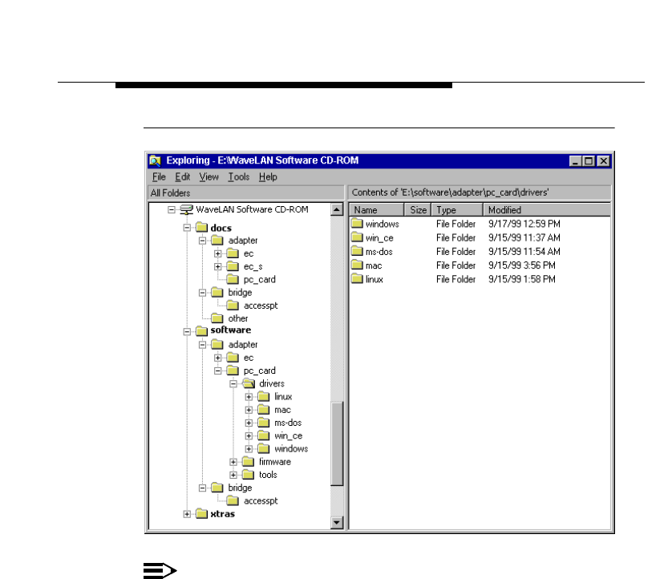Select ms-dos folder icon in contents list
Viewport: 672px width, 579px height.
coord(357,251)
